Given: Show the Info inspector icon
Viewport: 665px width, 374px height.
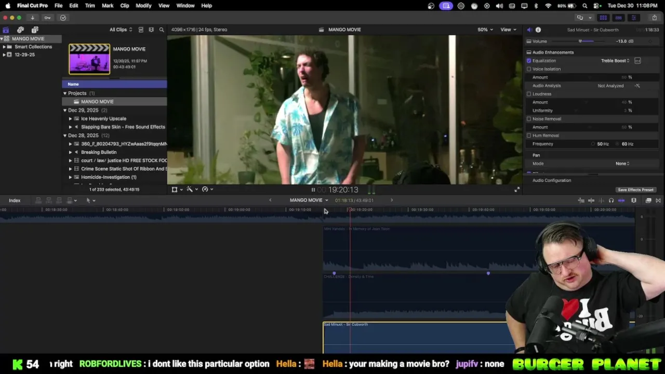Looking at the screenshot, I should tap(538, 30).
